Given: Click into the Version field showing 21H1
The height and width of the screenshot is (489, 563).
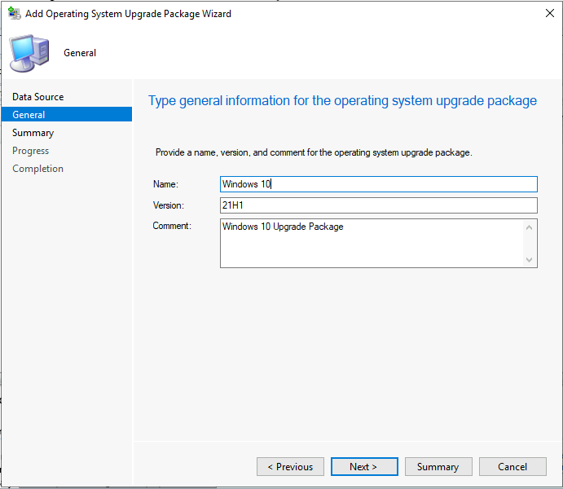Looking at the screenshot, I should click(x=378, y=205).
